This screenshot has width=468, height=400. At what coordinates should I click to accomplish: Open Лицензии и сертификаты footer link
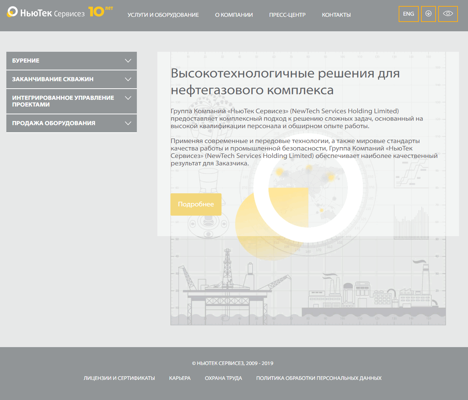(x=119, y=378)
